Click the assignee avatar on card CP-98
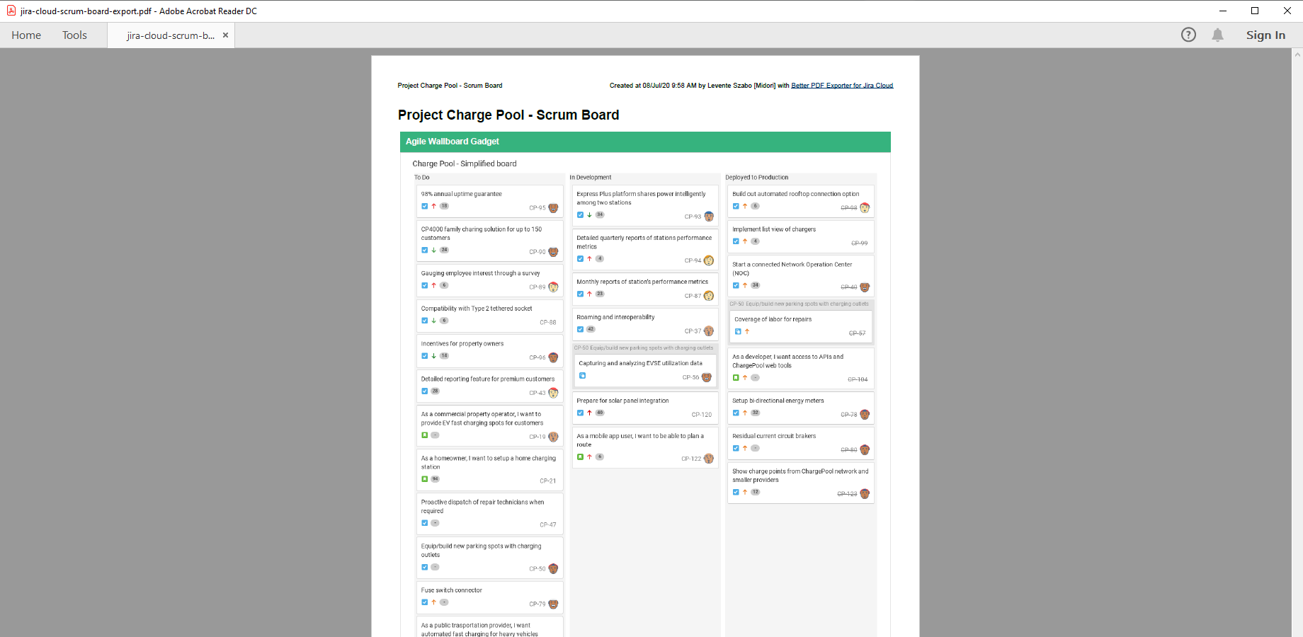The width and height of the screenshot is (1303, 637). coord(865,208)
